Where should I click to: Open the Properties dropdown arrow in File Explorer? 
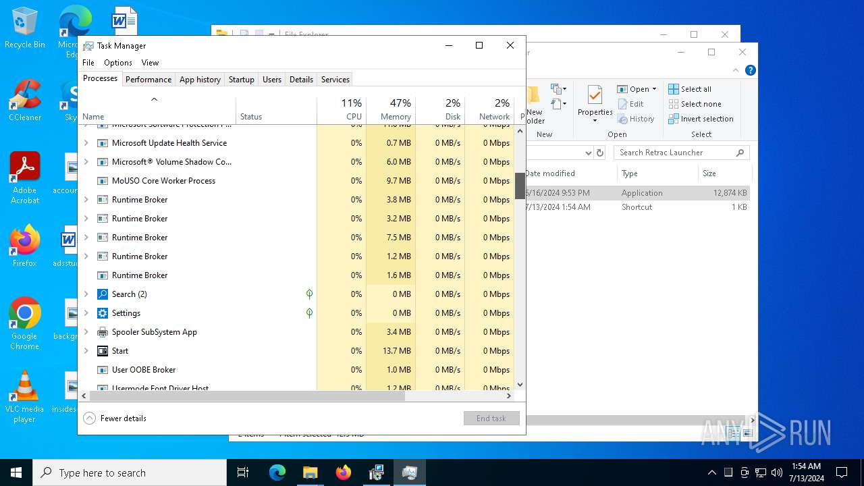pyautogui.click(x=595, y=122)
